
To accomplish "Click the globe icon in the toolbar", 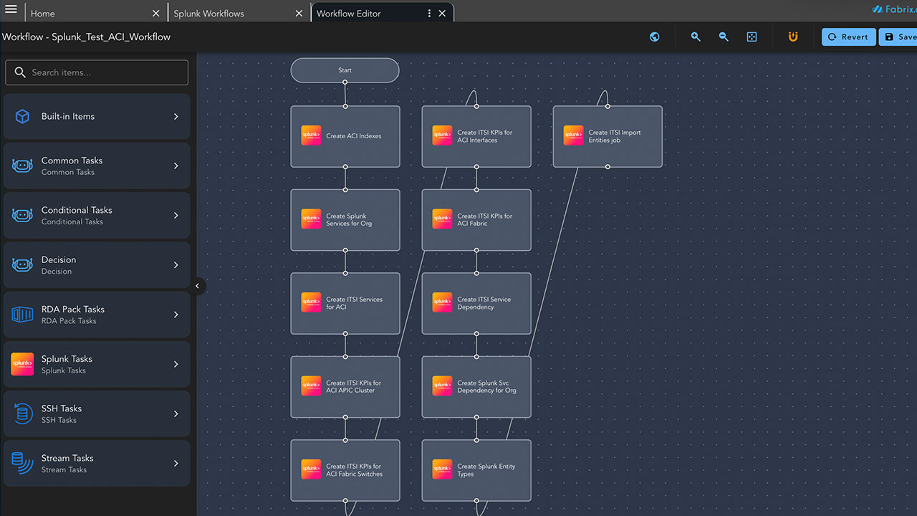I will (654, 37).
